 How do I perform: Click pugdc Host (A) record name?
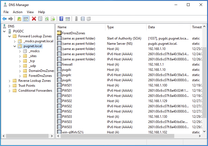tap(67, 69)
